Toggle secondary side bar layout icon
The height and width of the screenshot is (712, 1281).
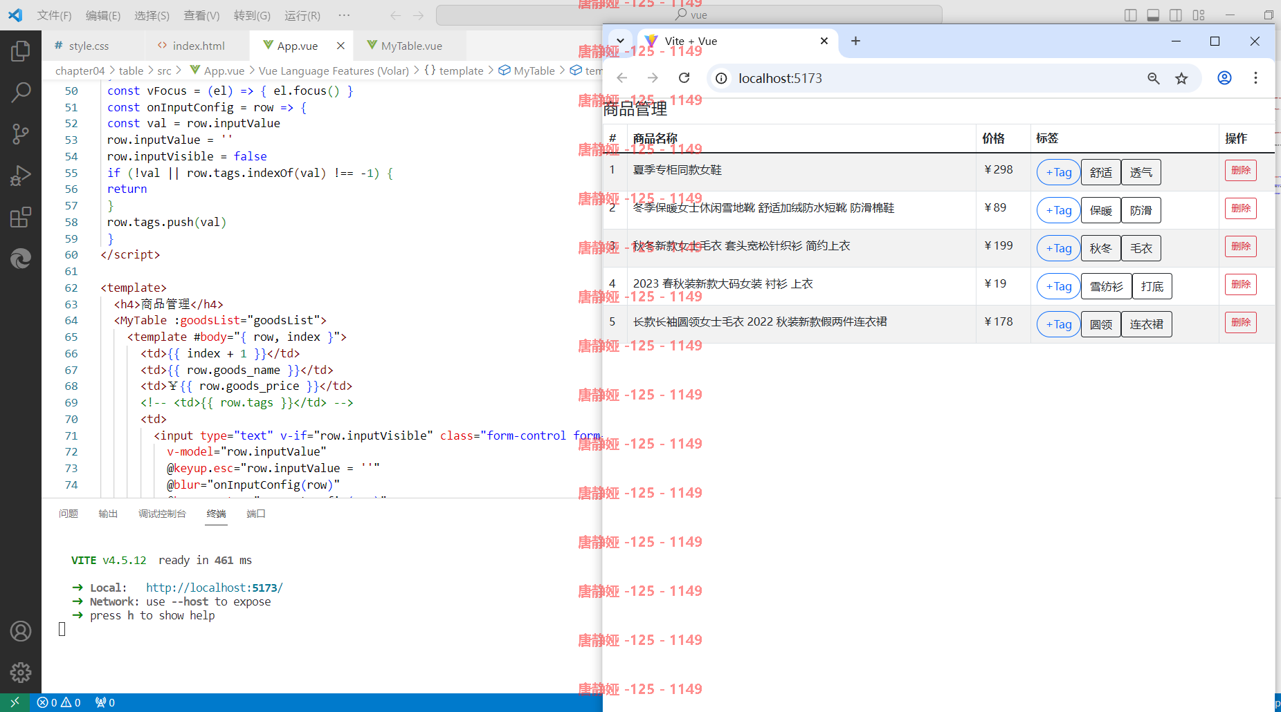pyautogui.click(x=1176, y=15)
